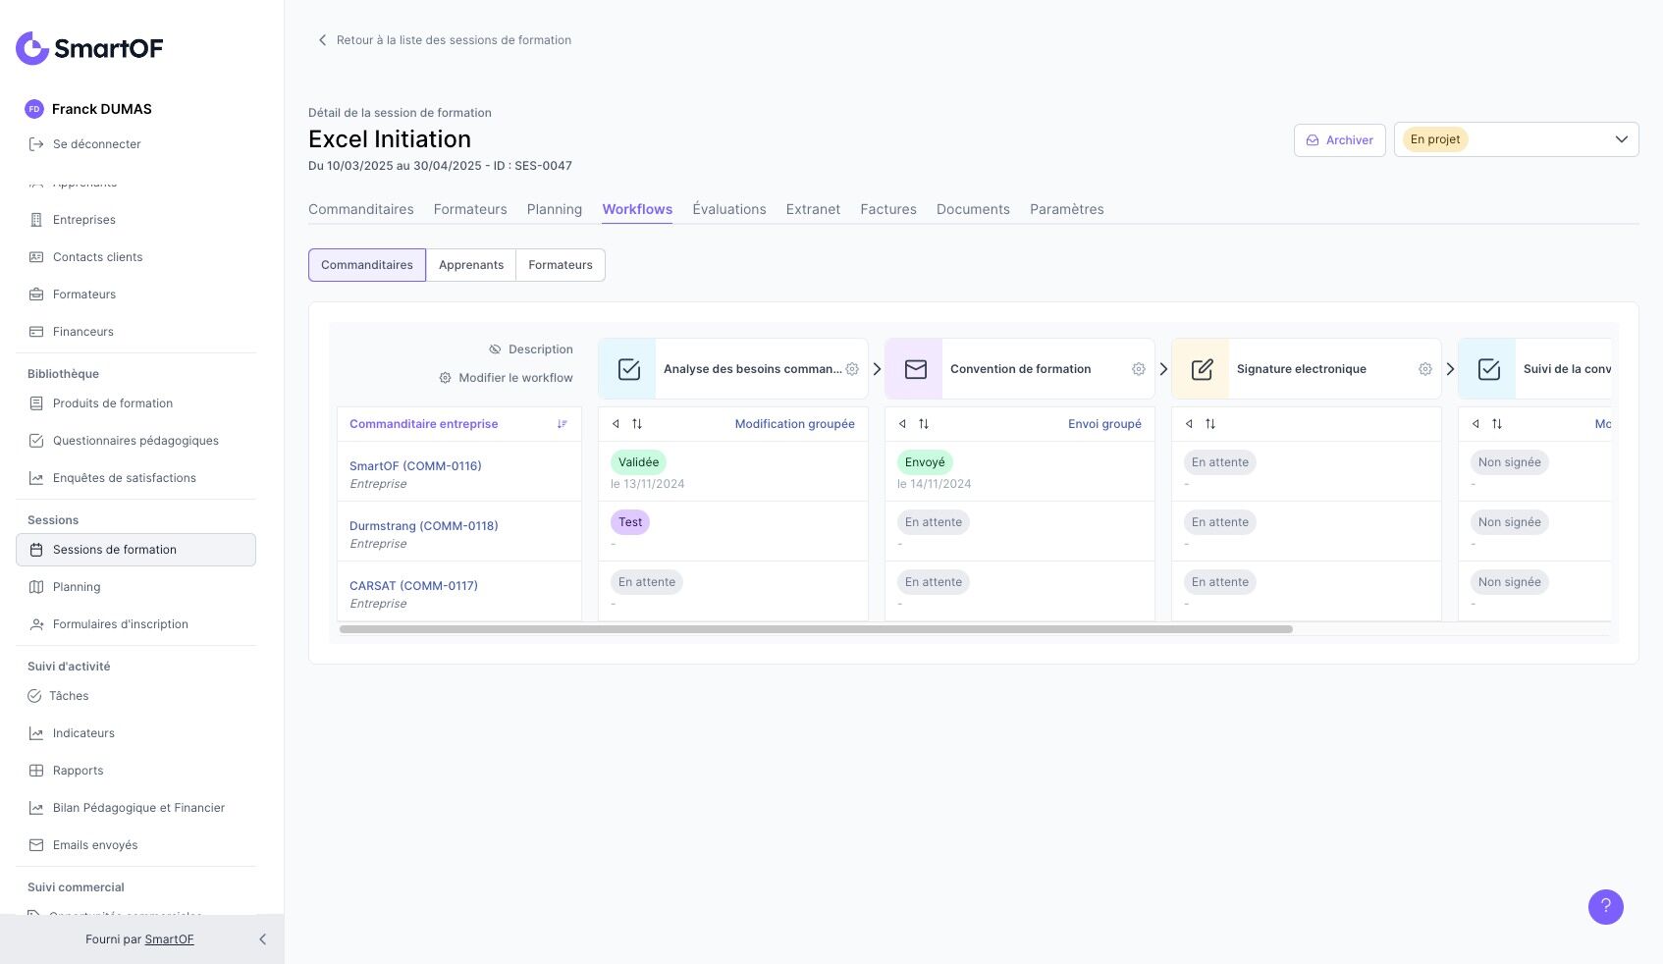Open settings gear for Convention de formation
Viewport: 1663px width, 964px height.
click(1139, 369)
